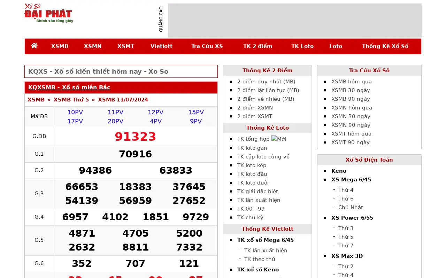The width and height of the screenshot is (446, 278).
Task: Open the home icon in navigation bar
Action: click(x=34, y=46)
